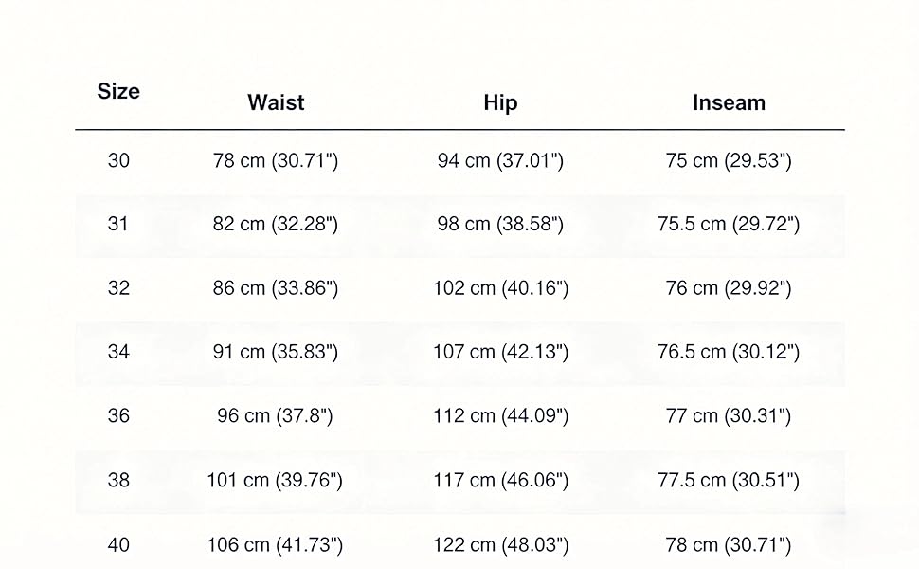Click hip value 122 cm (48.03")

[x=500, y=545]
